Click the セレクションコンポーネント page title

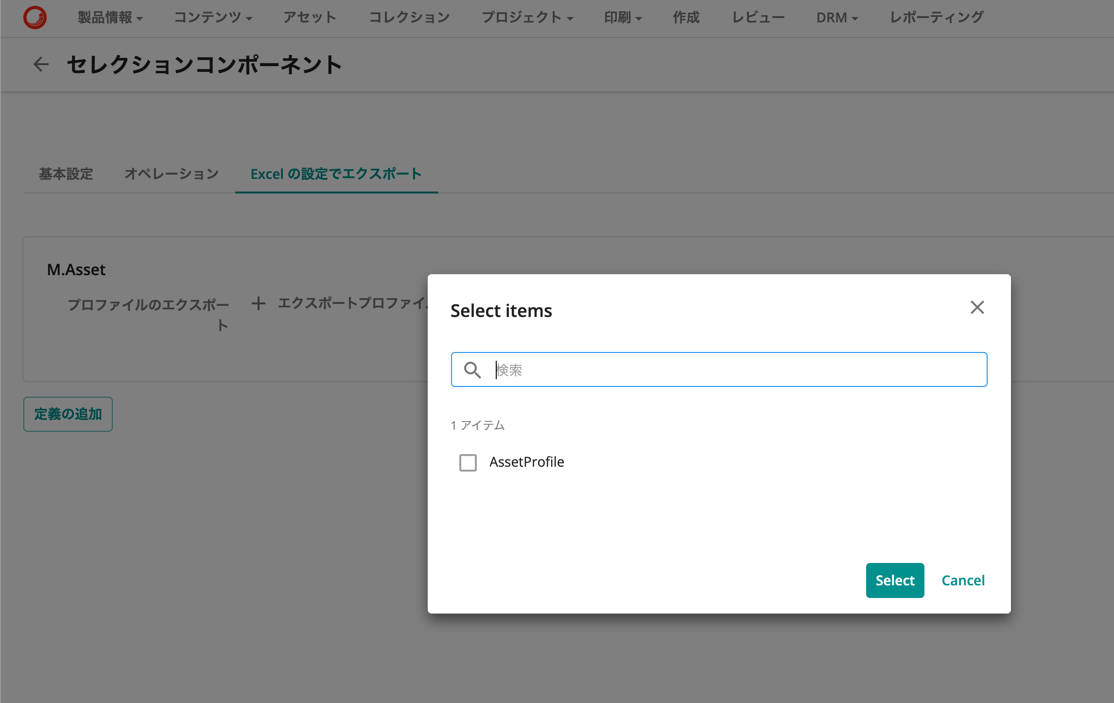coord(204,64)
